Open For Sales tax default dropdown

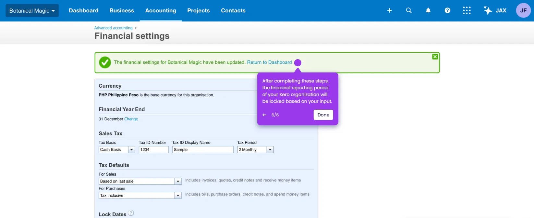pos(140,181)
